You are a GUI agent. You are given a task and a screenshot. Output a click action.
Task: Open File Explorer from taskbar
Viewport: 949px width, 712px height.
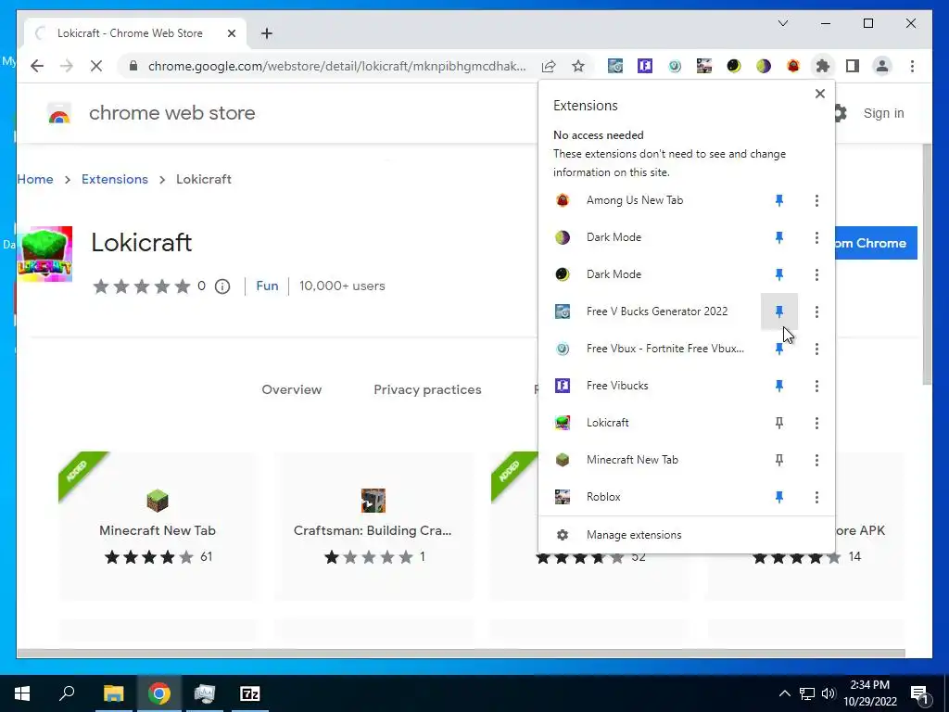click(113, 693)
